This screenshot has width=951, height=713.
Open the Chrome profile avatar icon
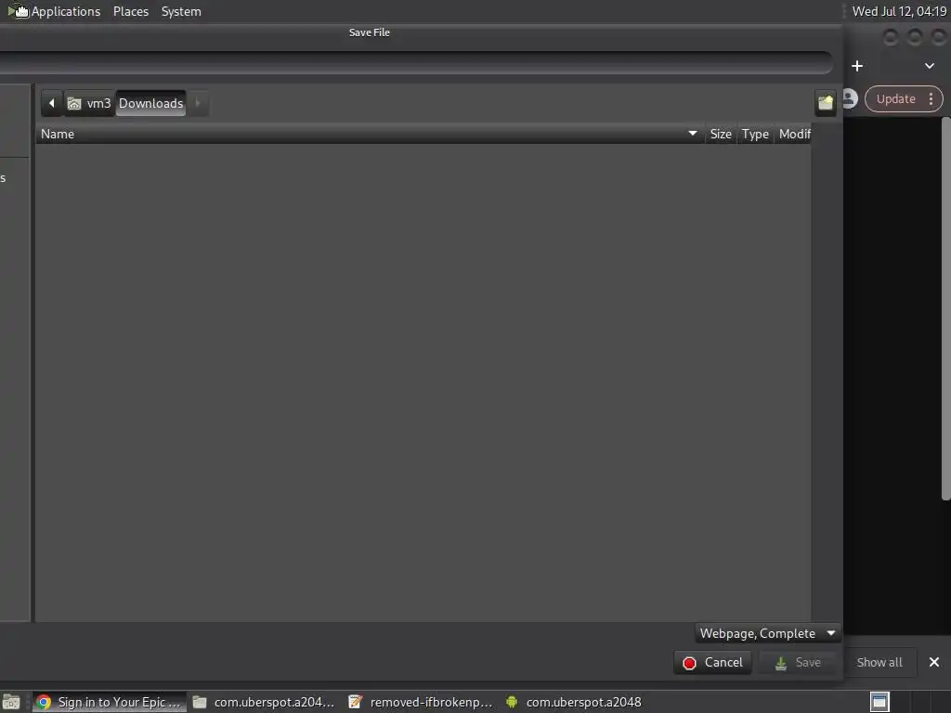coord(851,98)
